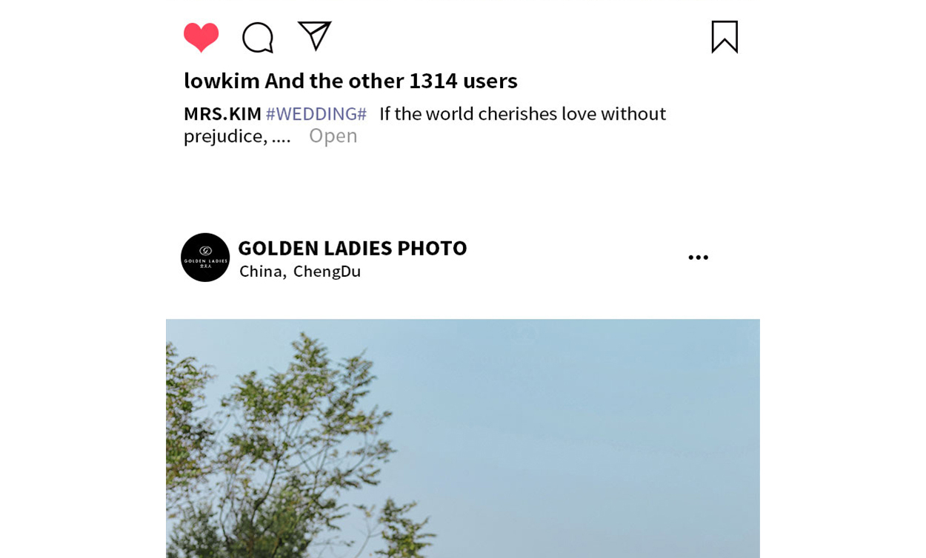Click the Golden Ladies round profile avatar

tap(205, 258)
